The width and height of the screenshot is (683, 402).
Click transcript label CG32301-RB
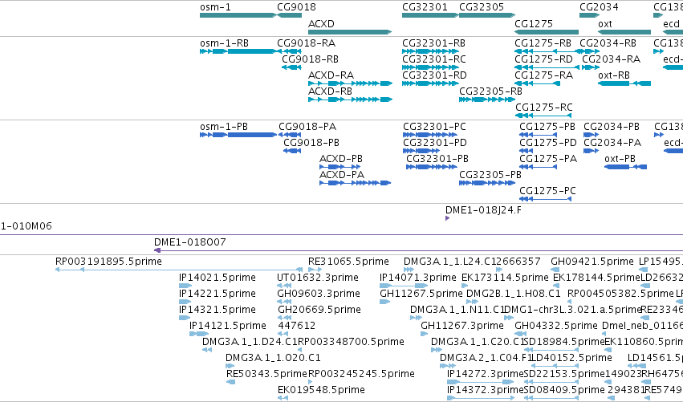(433, 43)
